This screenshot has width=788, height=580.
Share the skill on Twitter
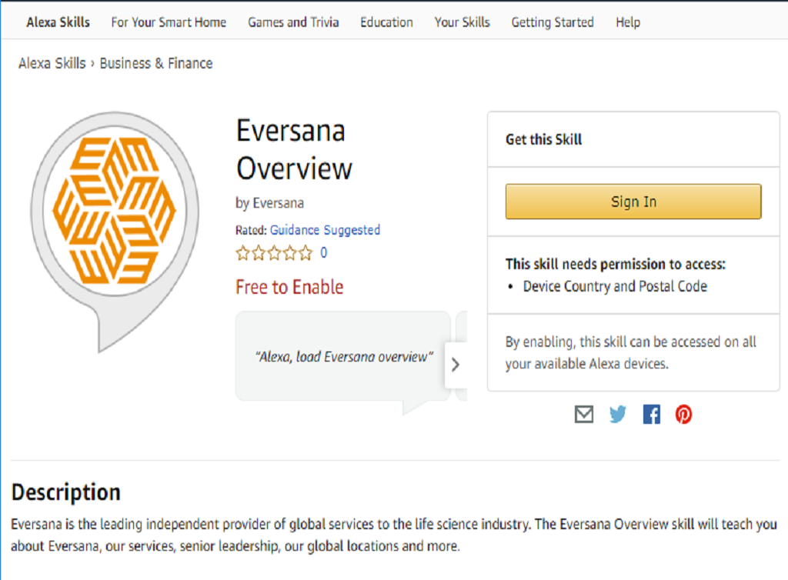click(618, 415)
